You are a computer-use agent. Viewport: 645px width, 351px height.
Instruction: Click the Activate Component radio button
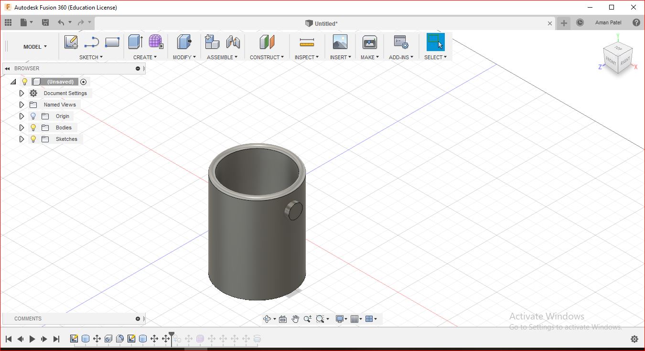[x=84, y=82]
